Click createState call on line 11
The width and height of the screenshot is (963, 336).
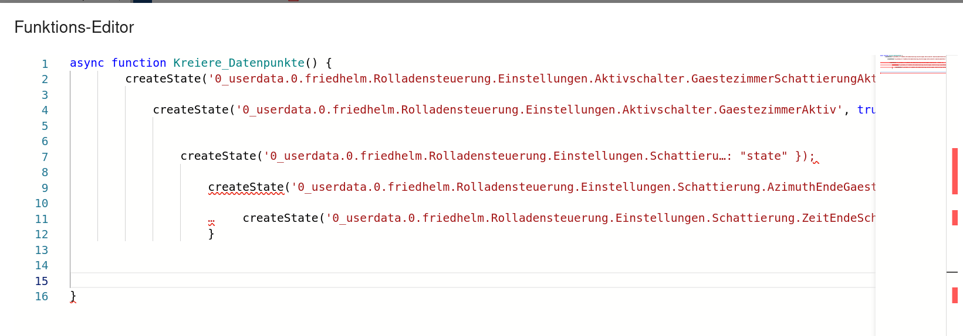[281, 218]
